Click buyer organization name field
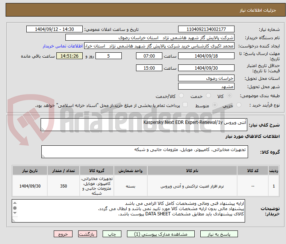The width and height of the screenshot is (286, 244). 150,38
